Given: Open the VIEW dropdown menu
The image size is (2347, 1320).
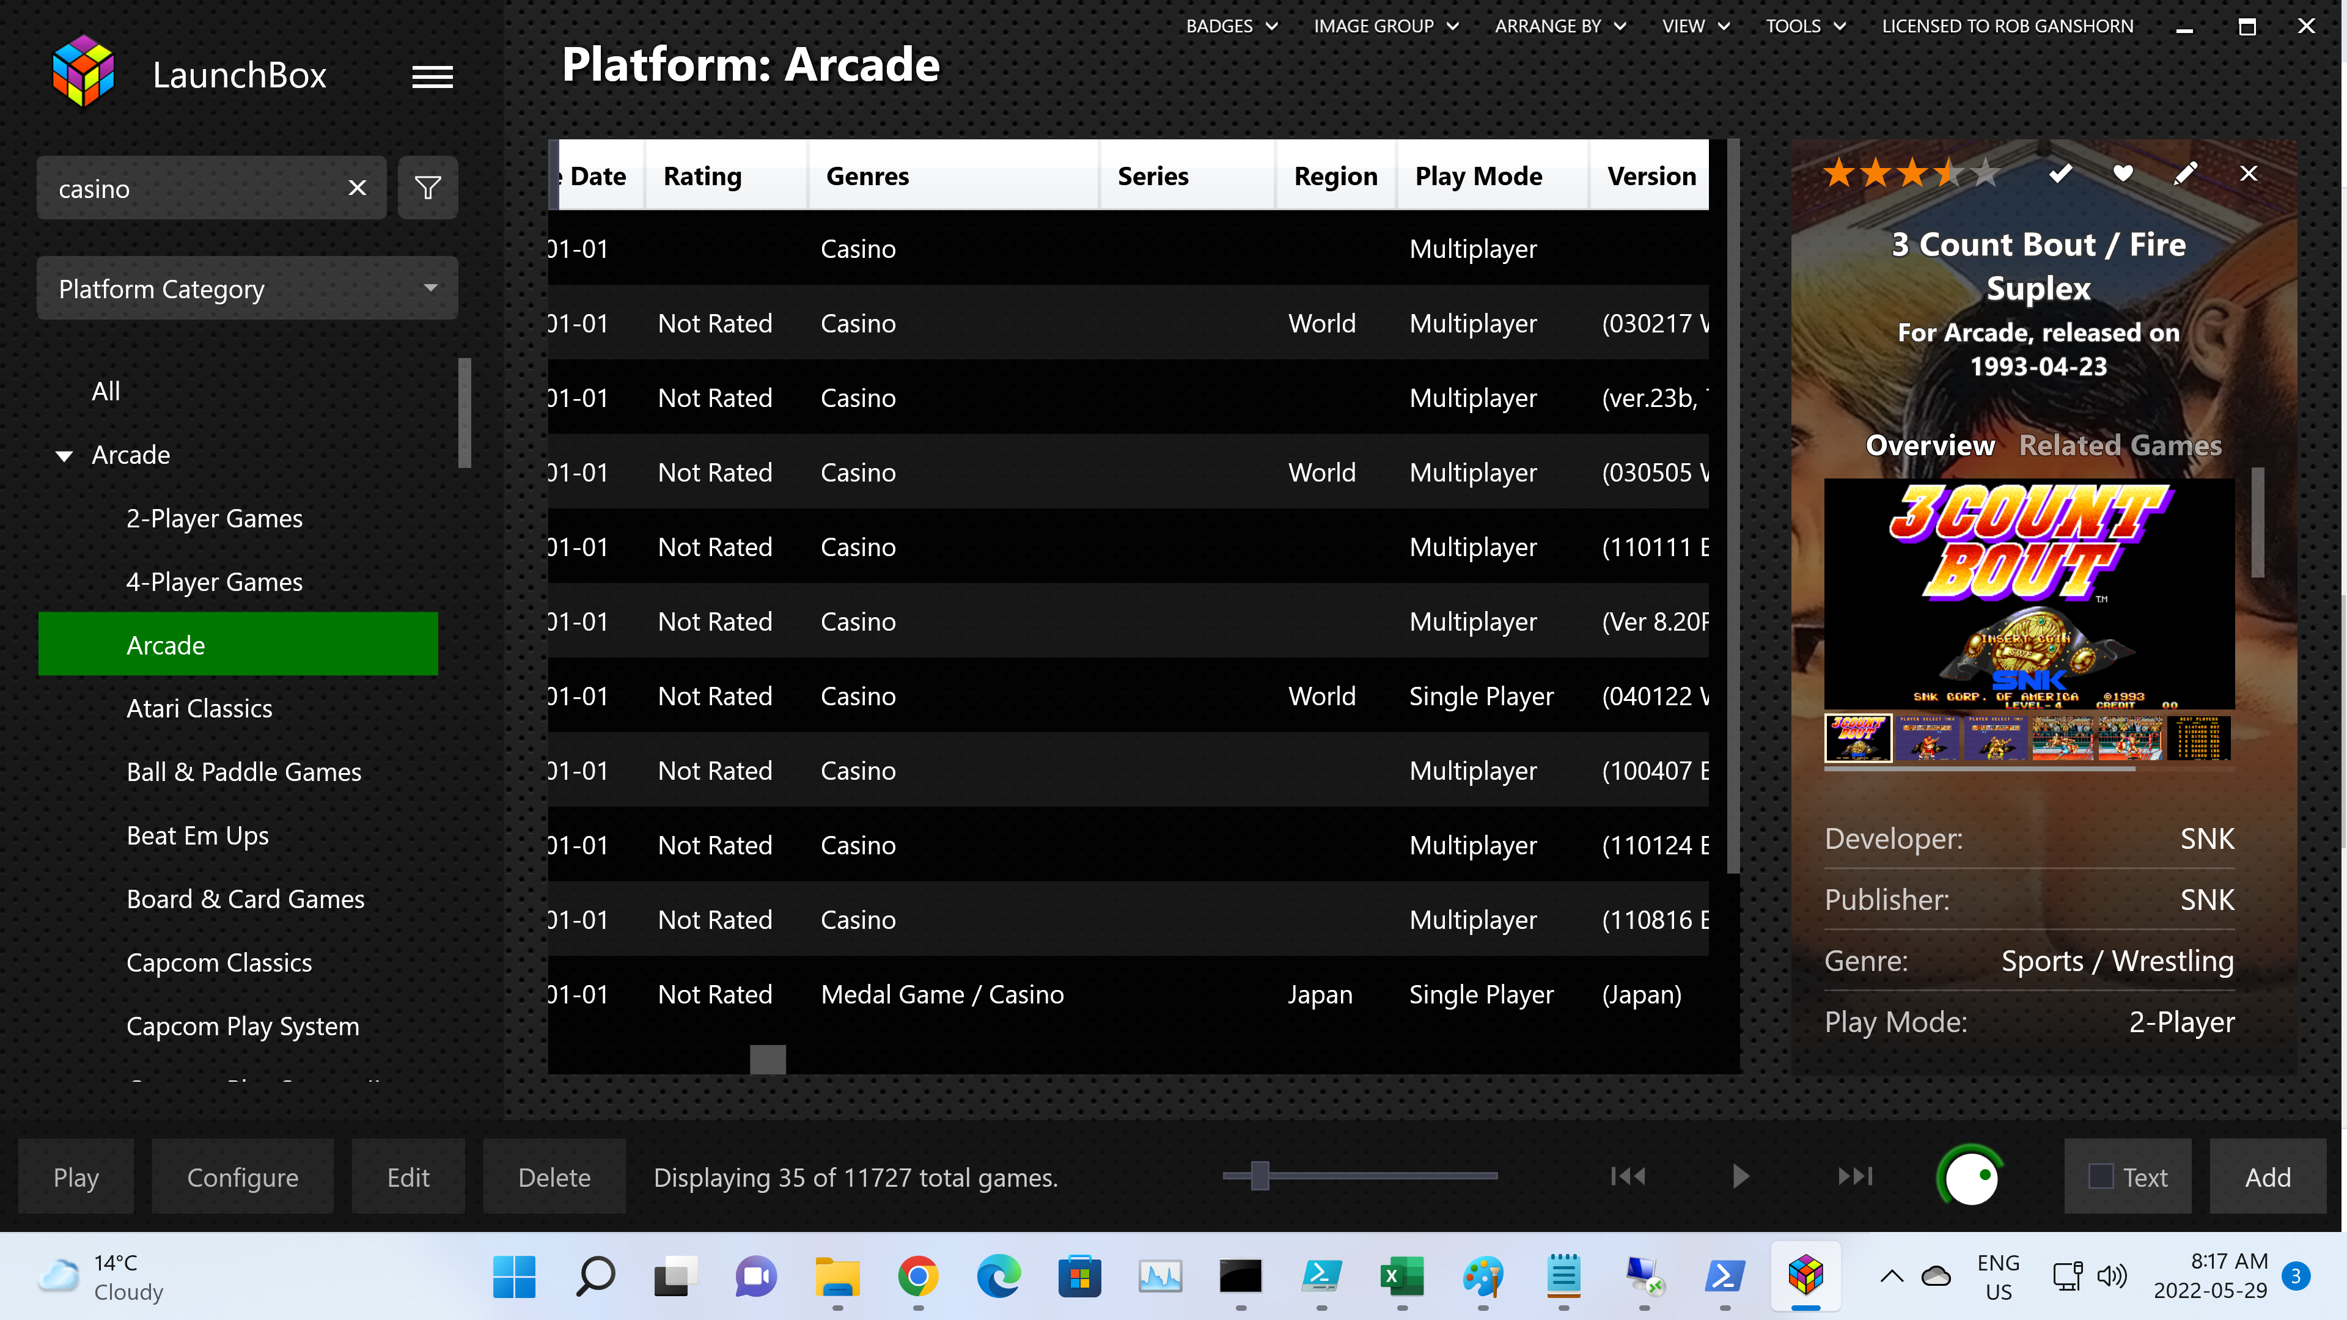Looking at the screenshot, I should click(1695, 26).
